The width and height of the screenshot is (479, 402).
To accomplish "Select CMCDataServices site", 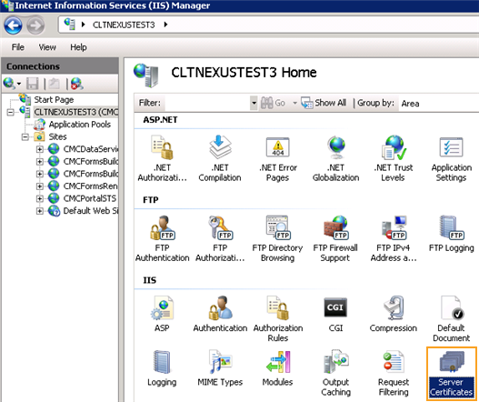I will coord(91,149).
